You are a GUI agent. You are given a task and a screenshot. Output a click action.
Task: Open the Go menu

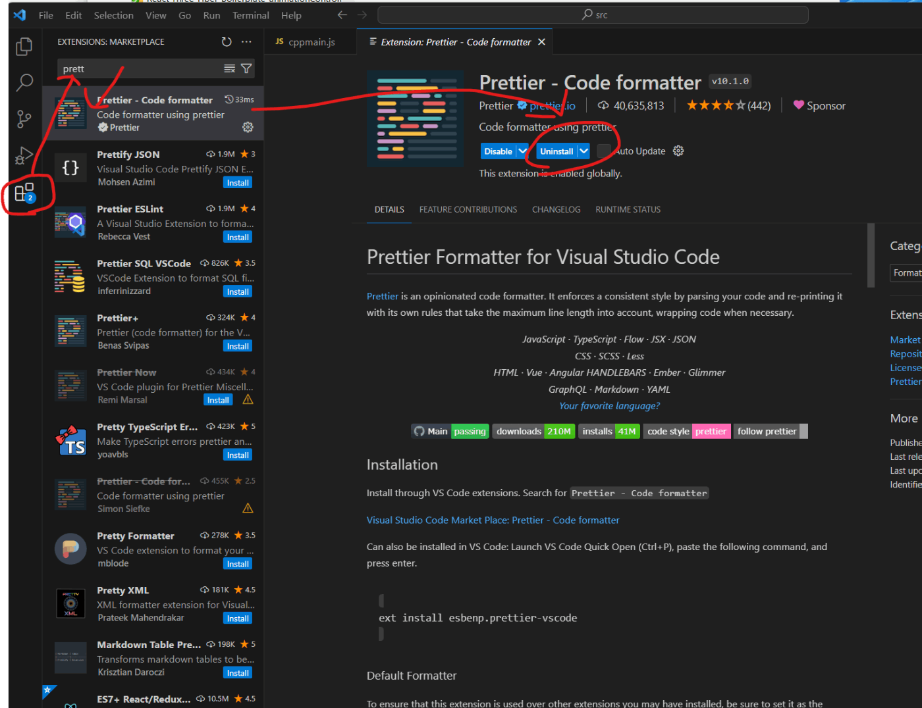185,15
